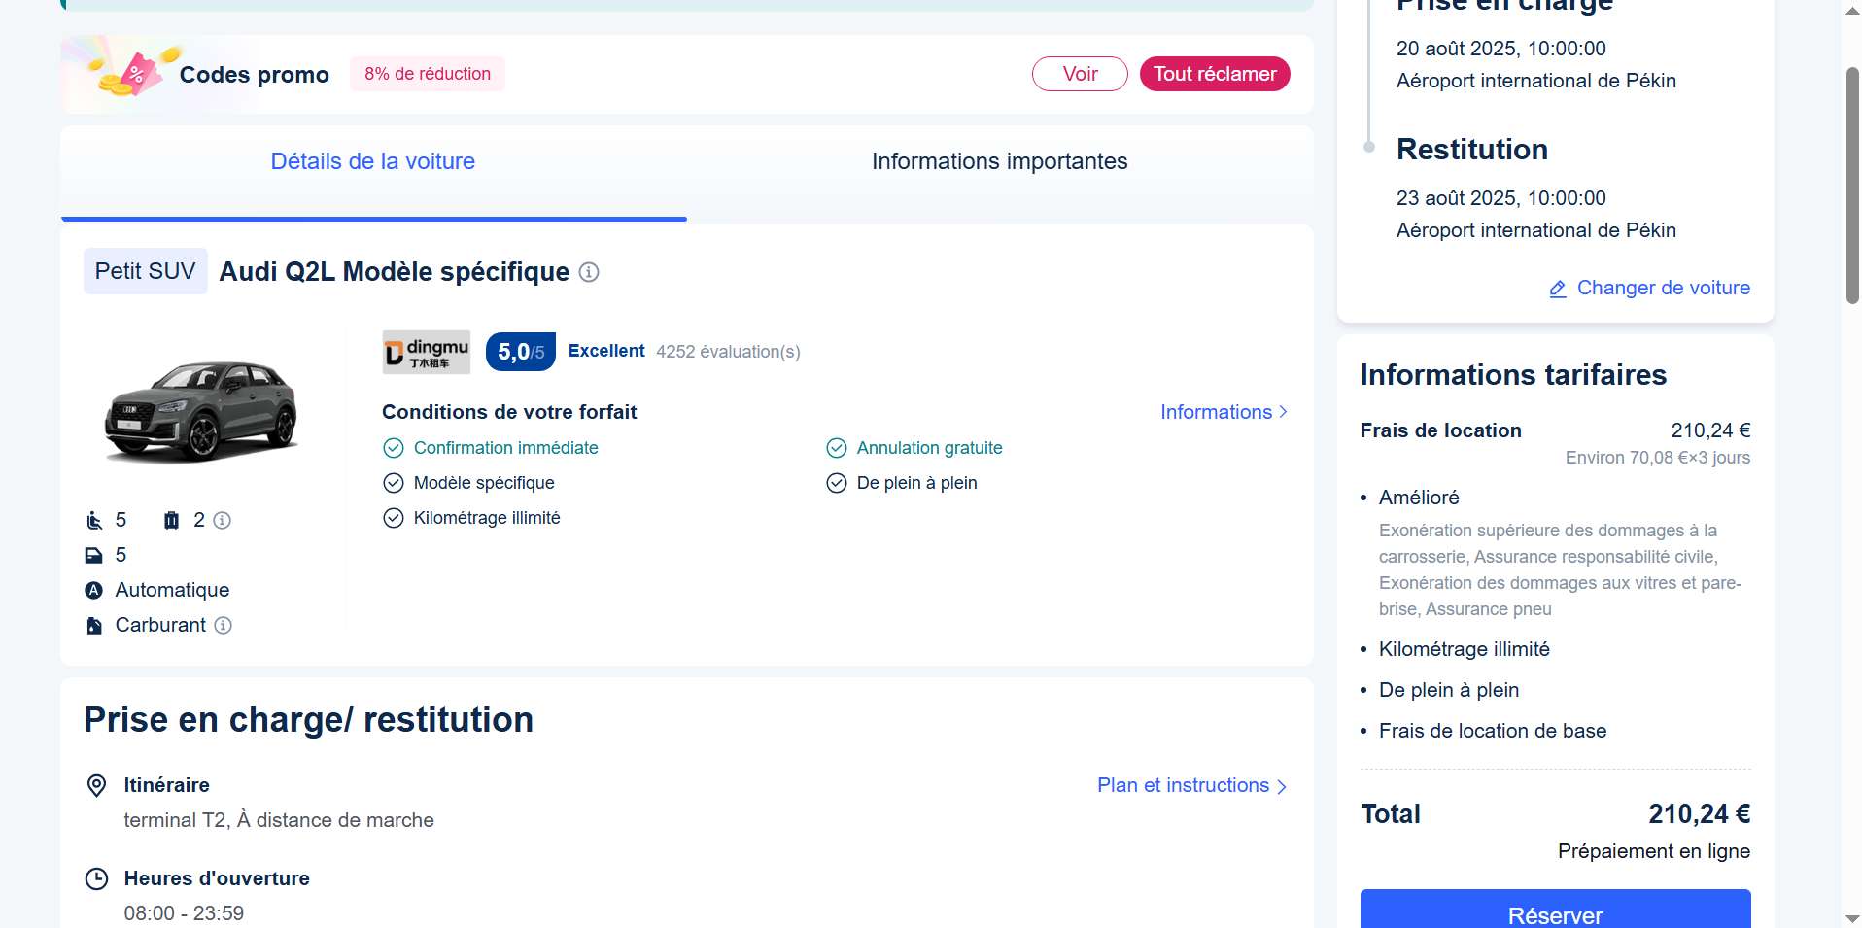Click the chevron next to Plan et instructions
The image size is (1862, 928).
(1282, 786)
